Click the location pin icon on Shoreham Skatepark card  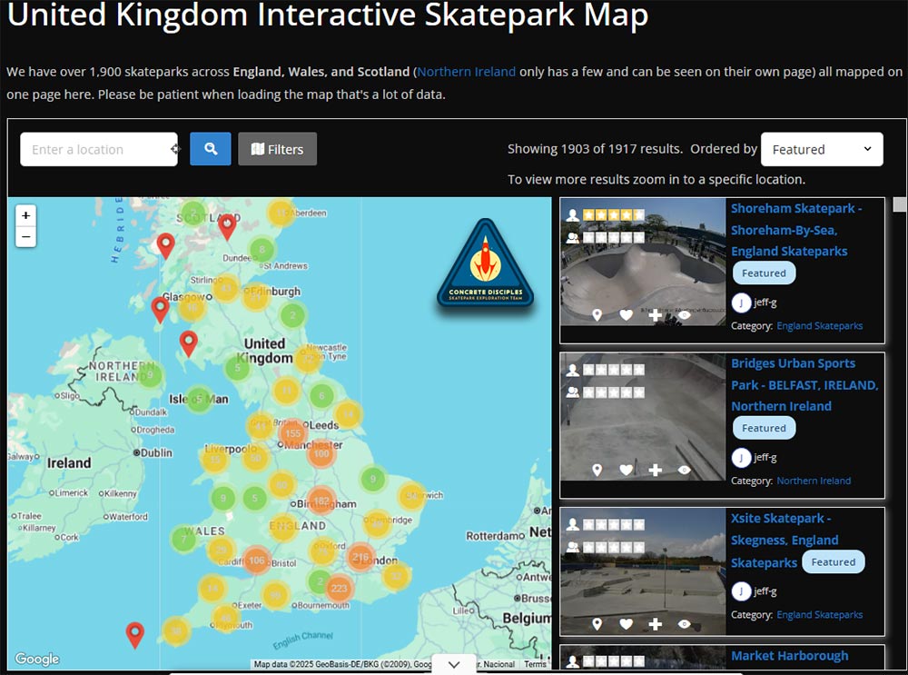tap(597, 315)
